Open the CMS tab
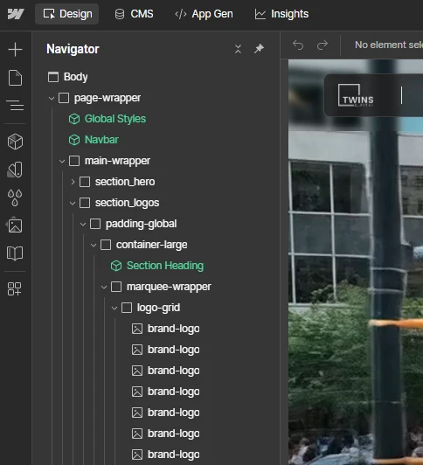Viewport: 423px width, 465px height. coord(134,14)
